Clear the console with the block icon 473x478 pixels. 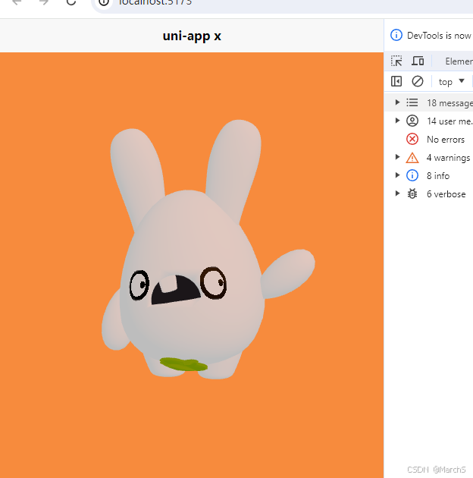(417, 81)
